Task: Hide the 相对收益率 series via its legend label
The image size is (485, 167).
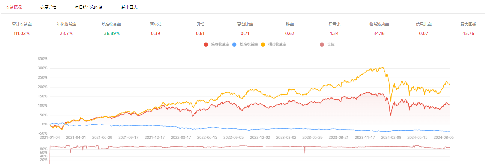Action: pyautogui.click(x=277, y=44)
